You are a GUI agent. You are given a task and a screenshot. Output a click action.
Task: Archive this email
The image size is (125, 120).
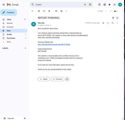pyautogui.click(x=39, y=11)
